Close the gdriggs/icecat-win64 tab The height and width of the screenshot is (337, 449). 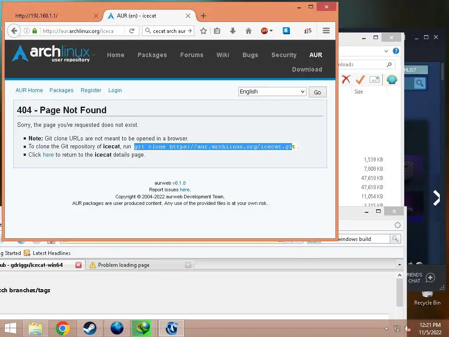point(78,265)
